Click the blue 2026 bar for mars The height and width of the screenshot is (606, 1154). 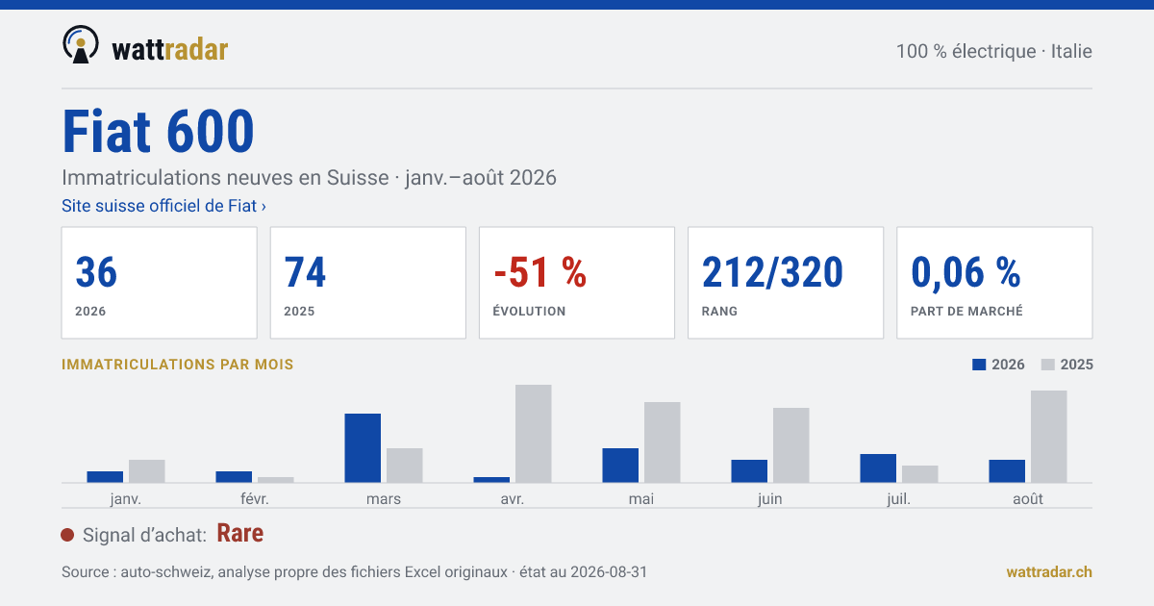click(363, 448)
